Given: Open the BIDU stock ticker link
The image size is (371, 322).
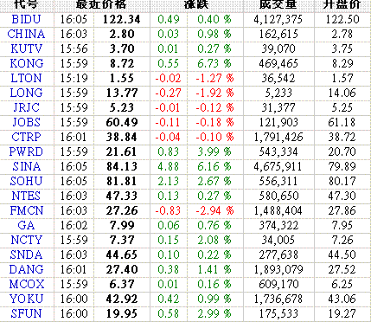Looking at the screenshot, I should point(26,19).
